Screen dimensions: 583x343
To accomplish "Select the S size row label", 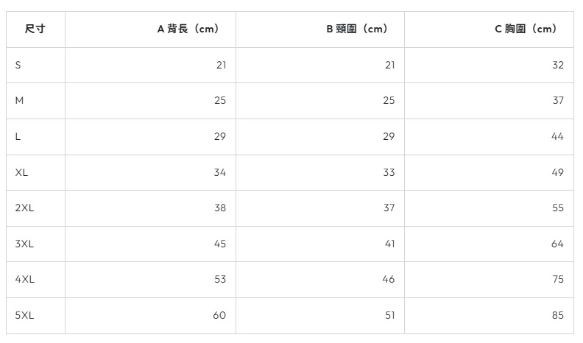I will point(18,65).
